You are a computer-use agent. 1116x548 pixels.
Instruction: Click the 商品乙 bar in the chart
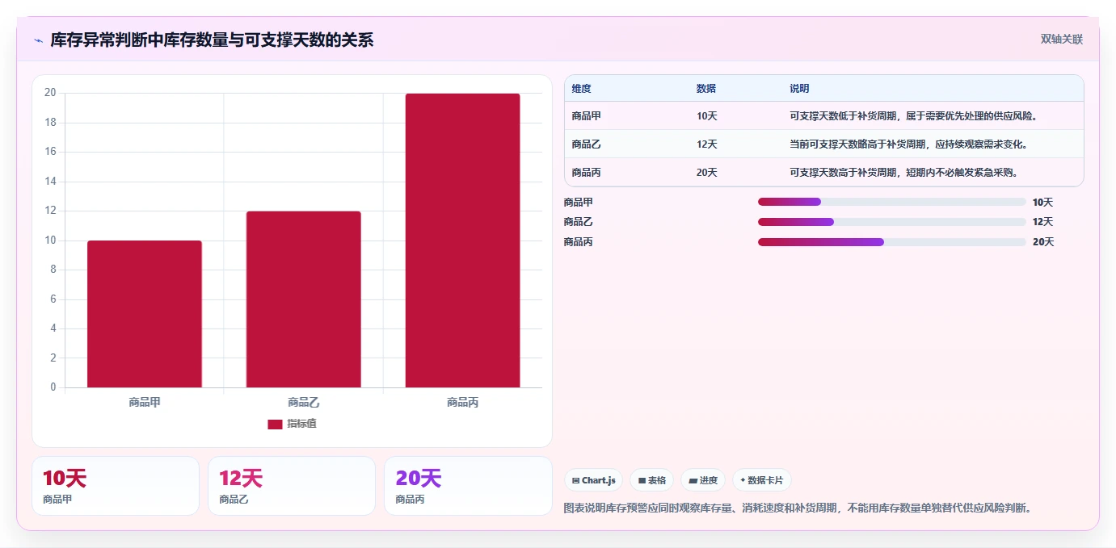click(x=303, y=299)
